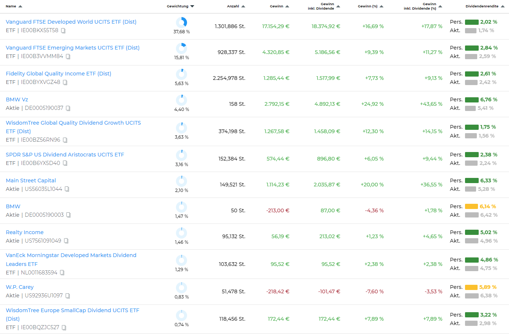Copy ISIN IE00BZ56RN96 with the copy icon
The height and width of the screenshot is (334, 509).
coord(65,140)
